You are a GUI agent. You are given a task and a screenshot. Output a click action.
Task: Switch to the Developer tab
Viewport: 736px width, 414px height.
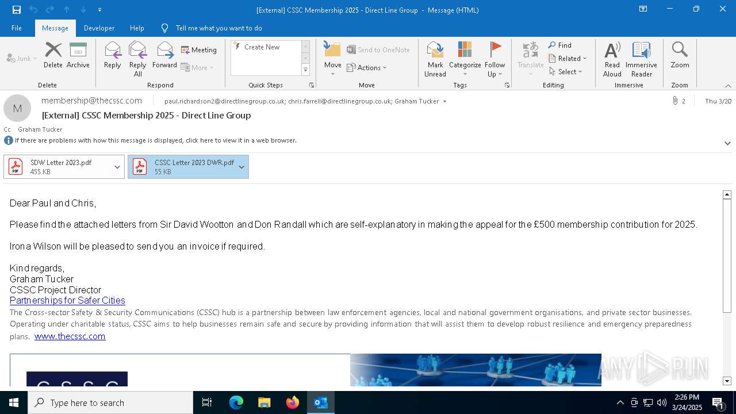99,28
